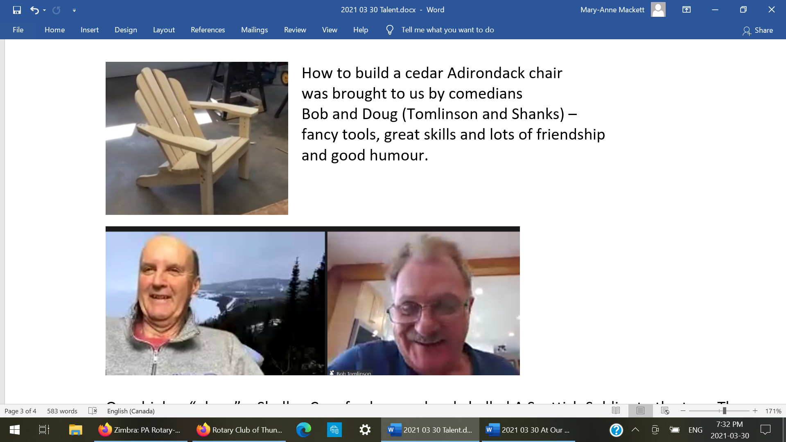Open Customize Quick Access Toolbar dropdown

coord(74,10)
